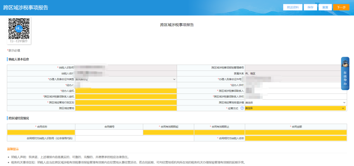The height and width of the screenshot is (166, 354).
Task: Click the 纳税人基本信息 section heading
Action: [18, 59]
